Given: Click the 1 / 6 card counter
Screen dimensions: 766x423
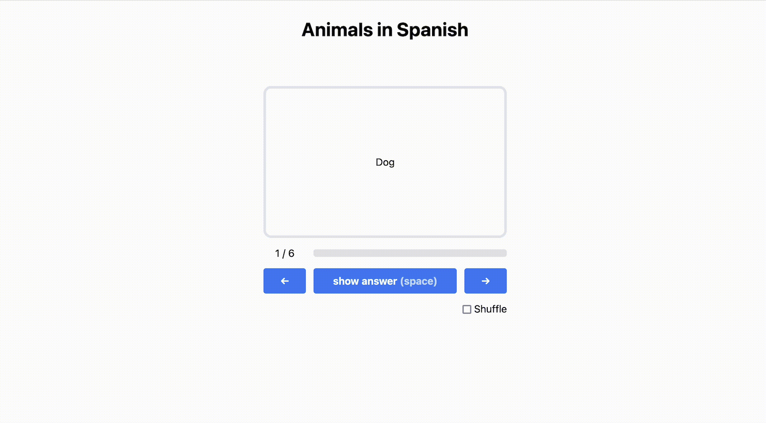Looking at the screenshot, I should [284, 254].
